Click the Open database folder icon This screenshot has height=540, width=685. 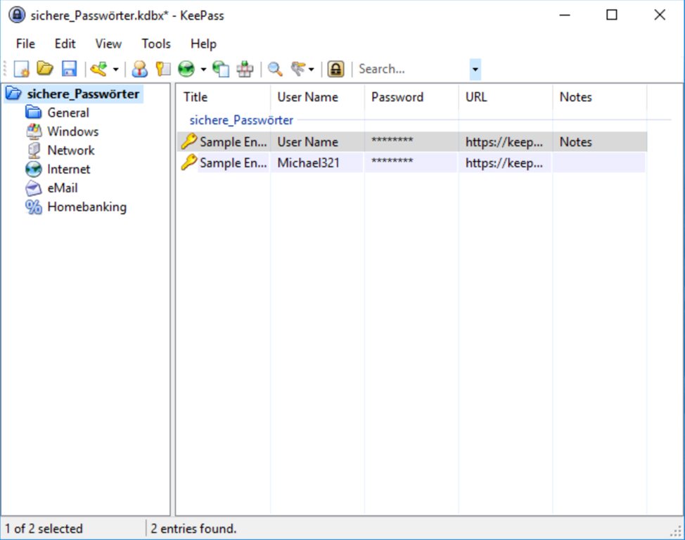coord(45,69)
